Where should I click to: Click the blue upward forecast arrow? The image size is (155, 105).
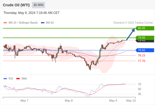[x=131, y=34]
